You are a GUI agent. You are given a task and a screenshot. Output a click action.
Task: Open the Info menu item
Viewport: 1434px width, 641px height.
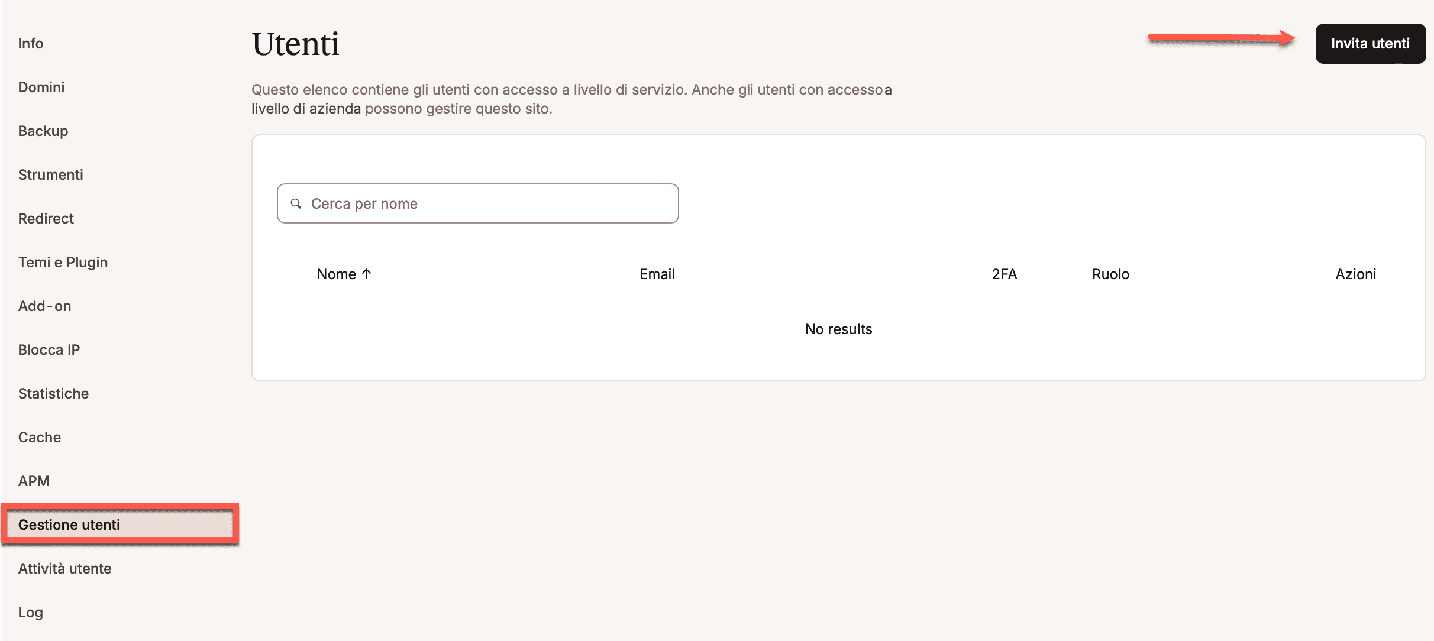point(31,44)
